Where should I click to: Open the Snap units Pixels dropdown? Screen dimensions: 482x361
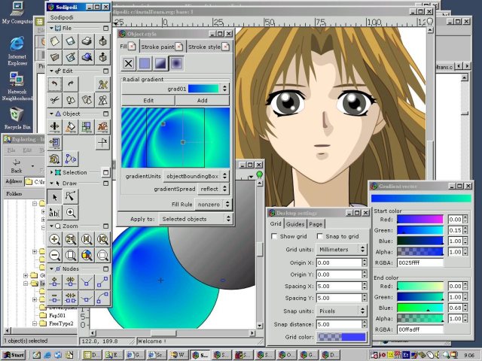341,311
